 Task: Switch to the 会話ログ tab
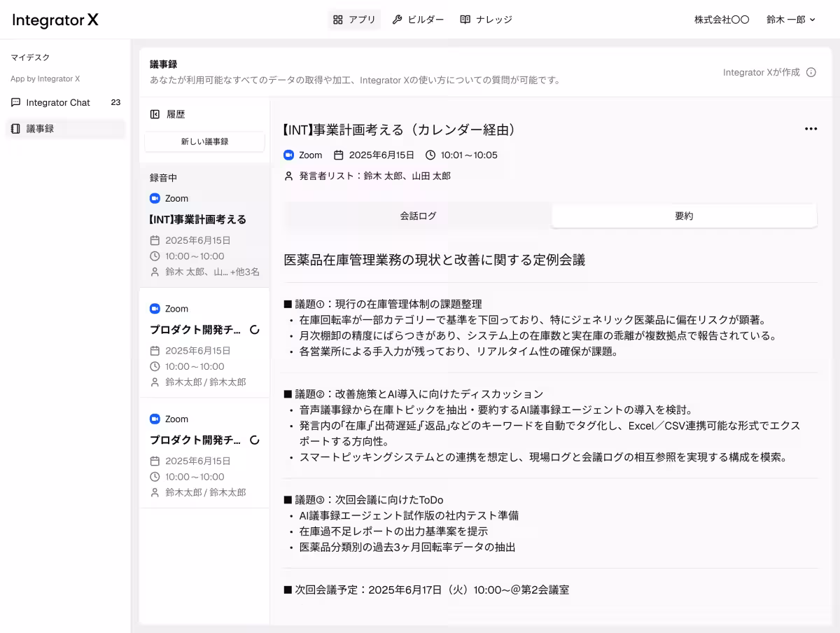click(x=418, y=216)
